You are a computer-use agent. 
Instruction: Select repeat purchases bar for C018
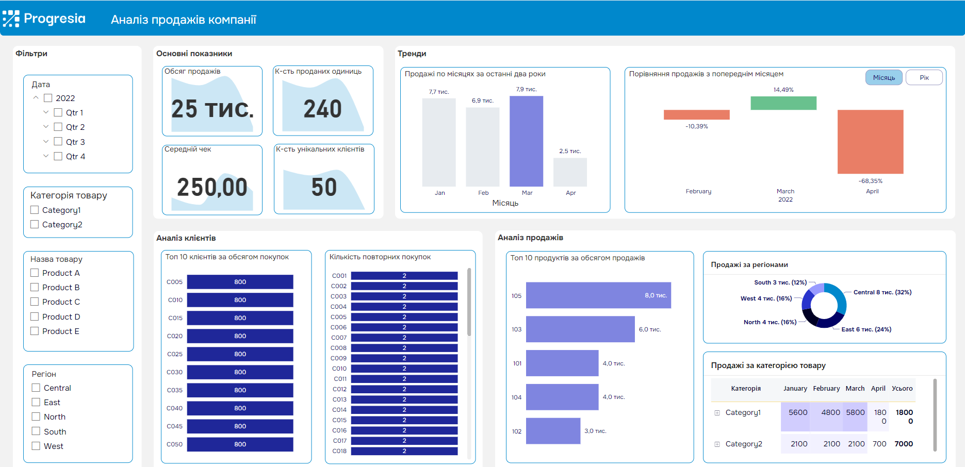click(x=404, y=451)
